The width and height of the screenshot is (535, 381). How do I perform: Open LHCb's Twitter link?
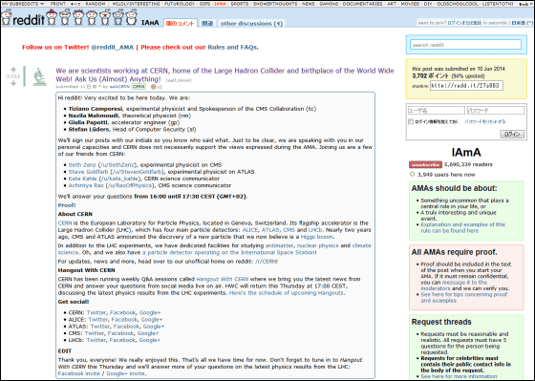96,340
